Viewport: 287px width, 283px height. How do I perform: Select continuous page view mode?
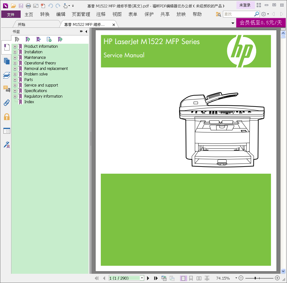click(x=191, y=278)
